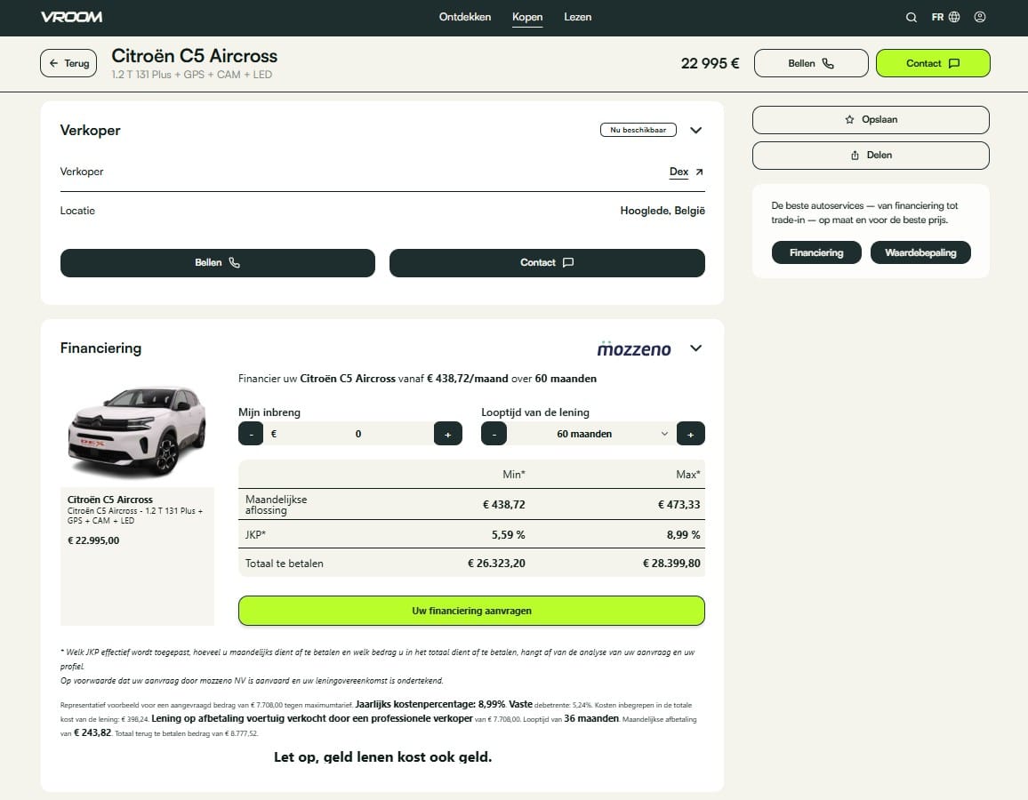Click the € 22.995,00 price under car
1028x800 pixels.
tap(93, 540)
